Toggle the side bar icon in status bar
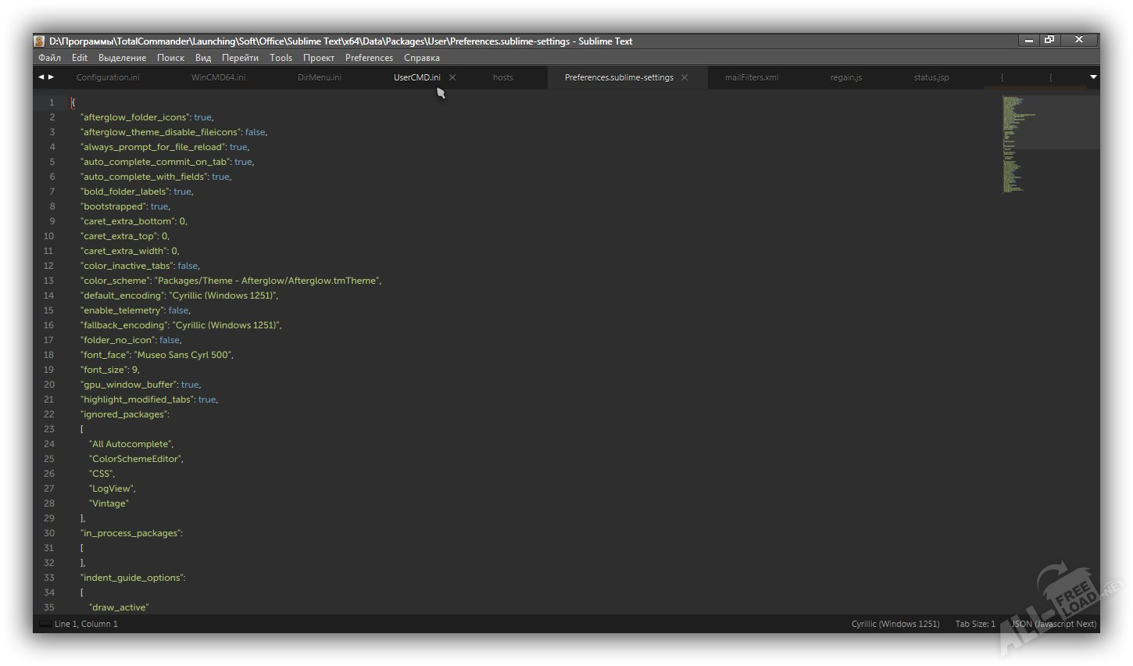Viewport: 1133px width, 666px height. click(x=45, y=624)
